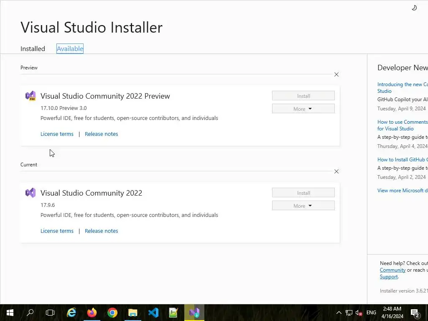Click the 'Installer version 3.6.21' text
Screen dimensions: 428x321
click(x=404, y=291)
